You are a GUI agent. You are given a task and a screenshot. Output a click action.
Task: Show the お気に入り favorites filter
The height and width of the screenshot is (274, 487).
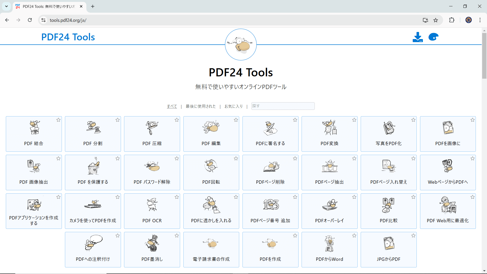pos(233,106)
